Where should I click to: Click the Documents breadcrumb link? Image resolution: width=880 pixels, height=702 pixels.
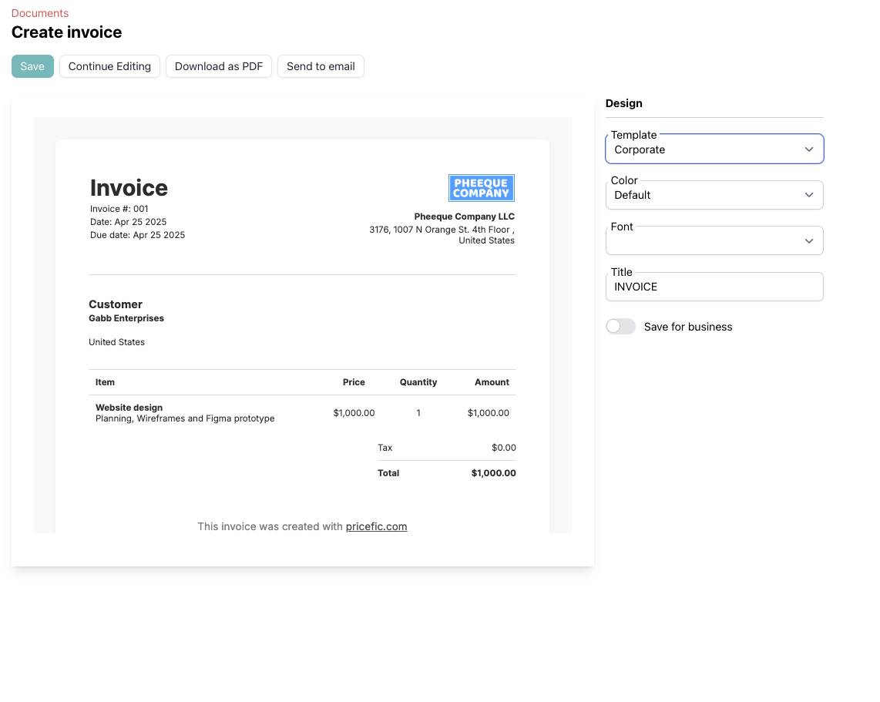(40, 13)
